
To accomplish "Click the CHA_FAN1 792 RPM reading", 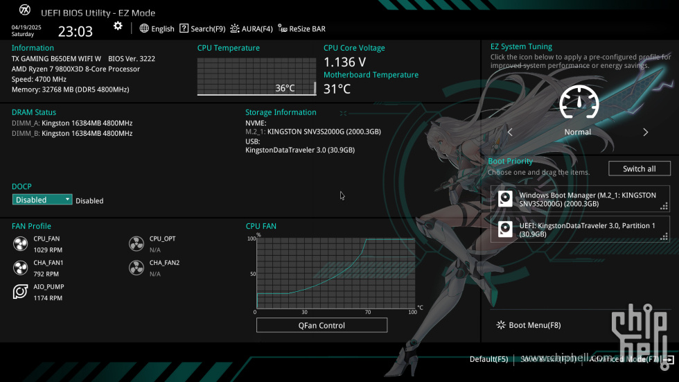I will (x=46, y=274).
